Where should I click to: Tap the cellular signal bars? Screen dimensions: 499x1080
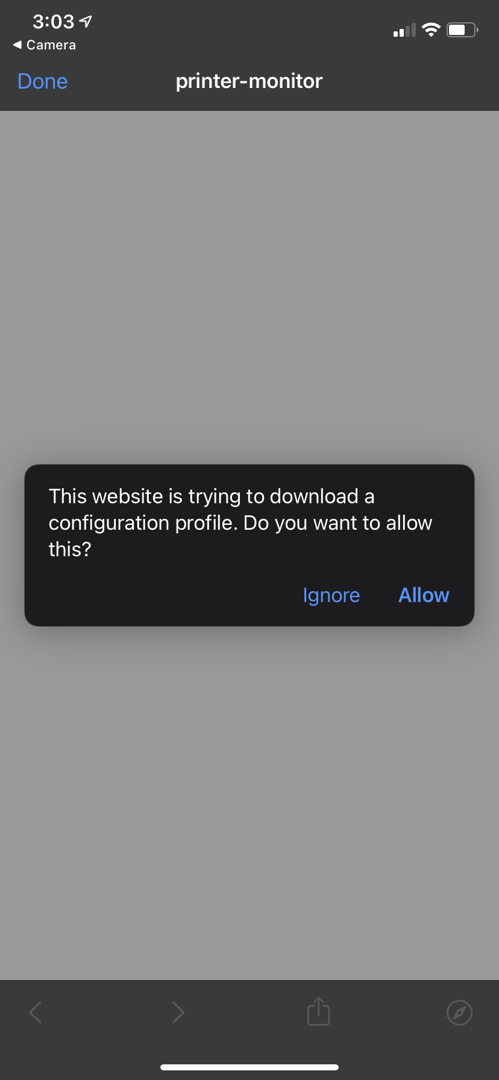click(404, 30)
